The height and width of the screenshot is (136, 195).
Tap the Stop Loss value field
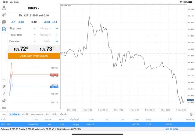click(45, 28)
